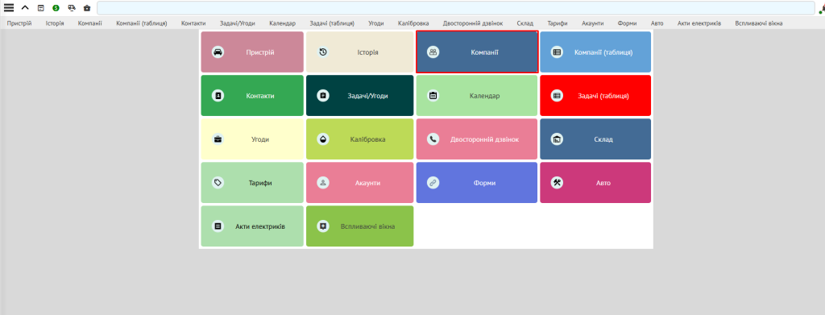Image resolution: width=825 pixels, height=315 pixels.
Task: Click phone icon on Двосторонній дзвінок tile
Action: [433, 139]
